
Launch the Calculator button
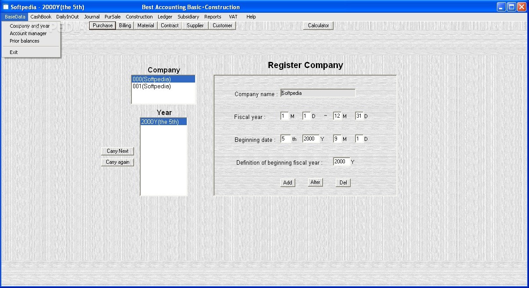319,25
